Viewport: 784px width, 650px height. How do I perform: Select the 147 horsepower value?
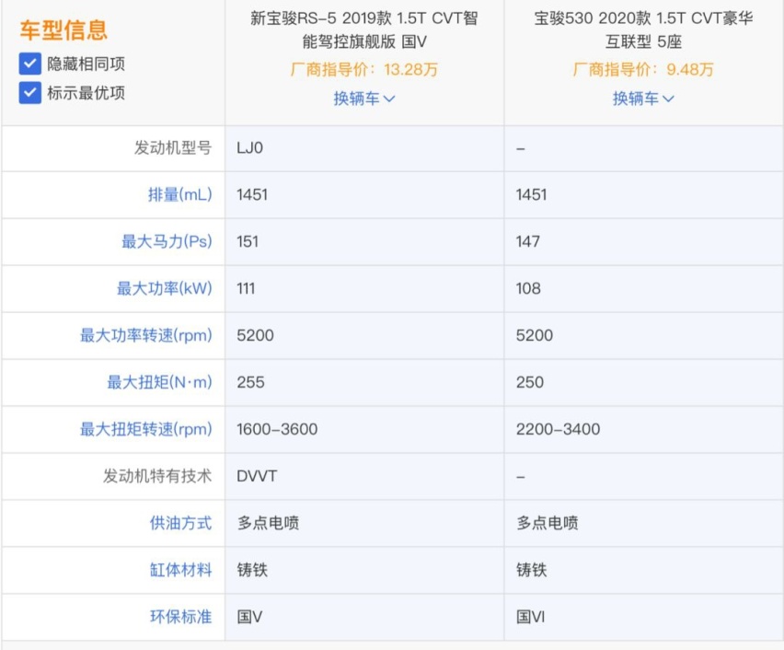coord(528,242)
